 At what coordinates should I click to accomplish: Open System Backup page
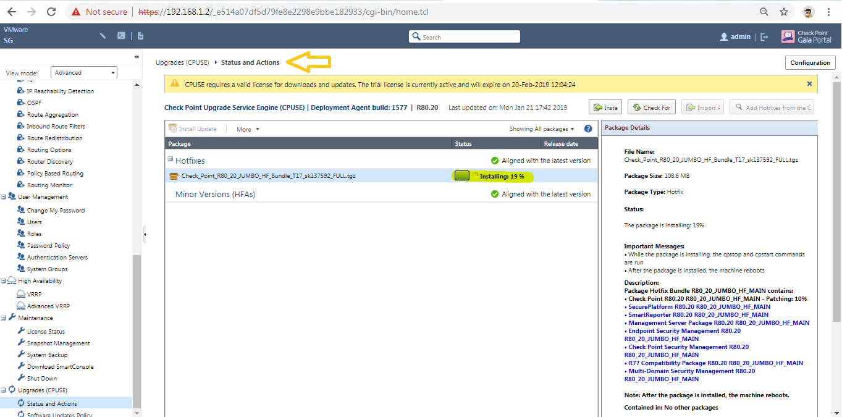48,355
